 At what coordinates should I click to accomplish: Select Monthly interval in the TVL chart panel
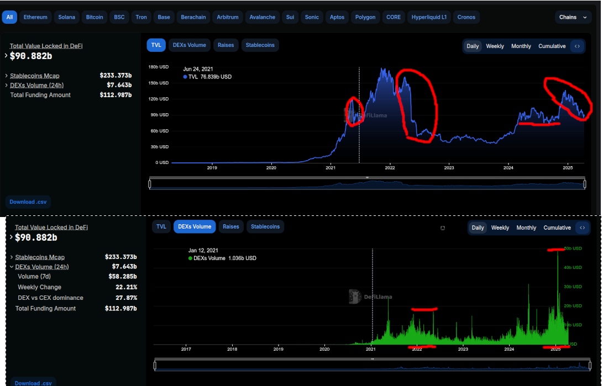tap(521, 46)
